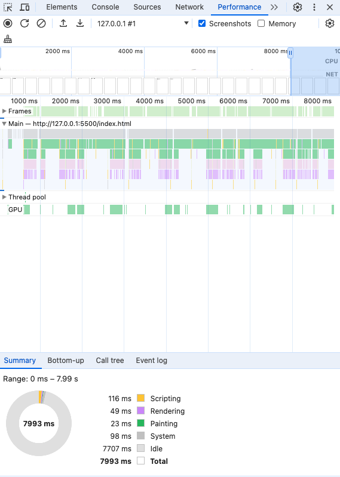Switch to the Bottom-up tab
The image size is (340, 477).
[x=66, y=361]
